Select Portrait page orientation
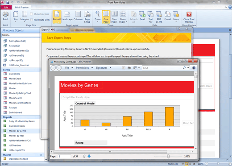Image resolution: width=232 pixels, height=166 pixels. [x=57, y=17]
